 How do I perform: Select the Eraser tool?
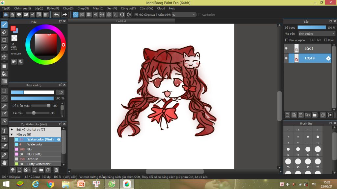click(x=4, y=32)
